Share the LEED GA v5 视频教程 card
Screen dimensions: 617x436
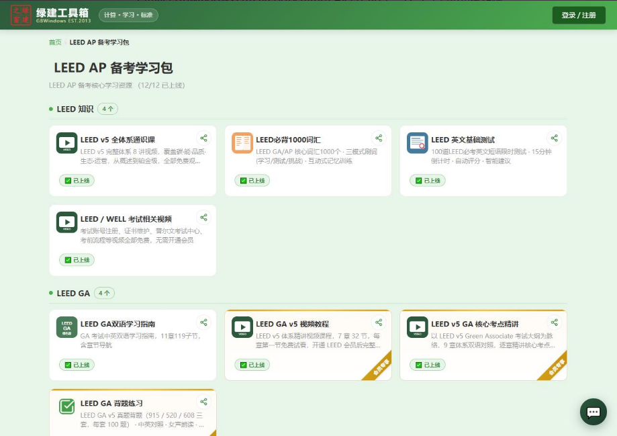pos(379,322)
